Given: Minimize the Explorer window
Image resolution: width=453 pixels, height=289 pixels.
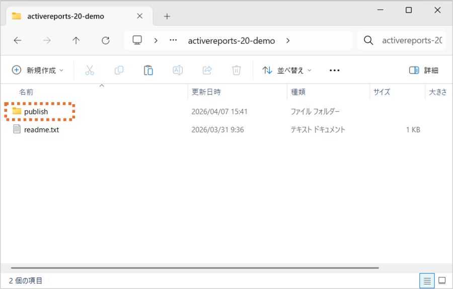Looking at the screenshot, I should tap(381, 10).
